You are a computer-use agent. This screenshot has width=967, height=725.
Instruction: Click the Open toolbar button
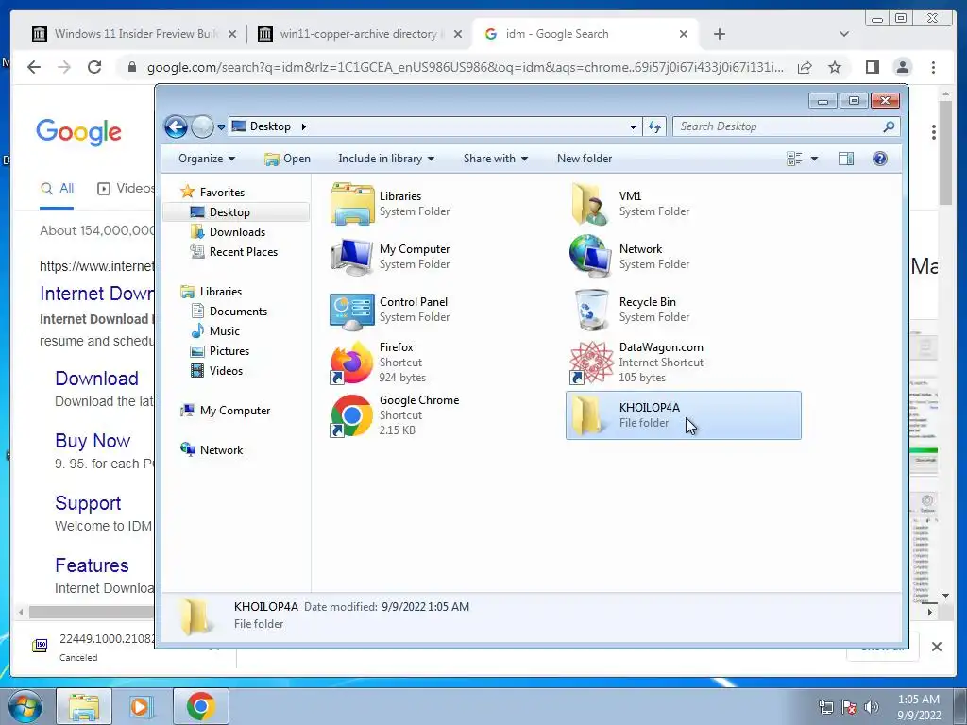click(287, 159)
